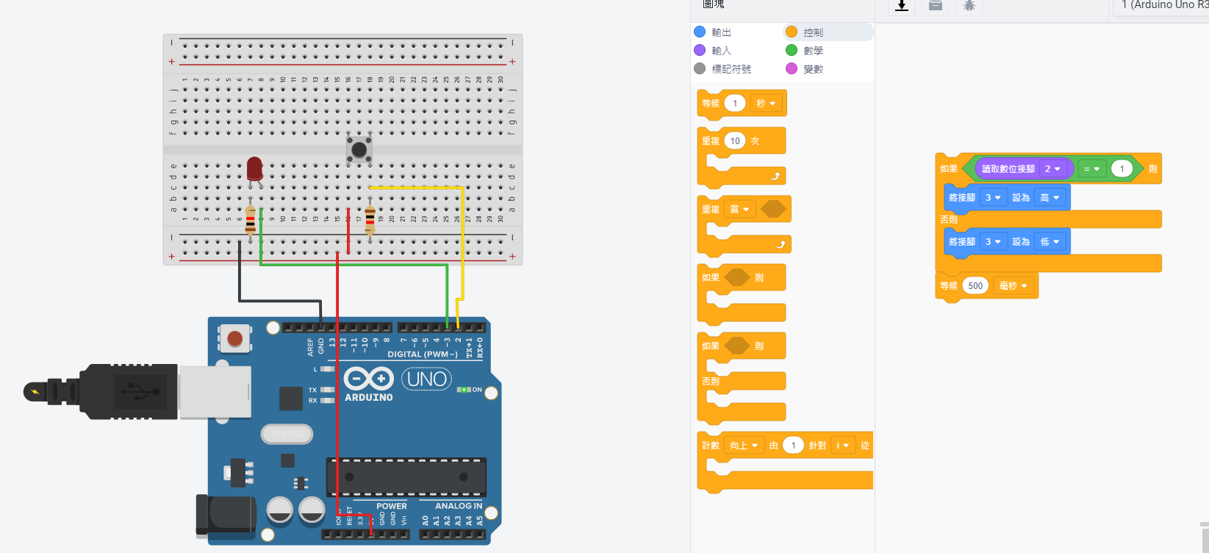Screen dimensions: 1209x553
Task: Select the red LED on breadboard
Action: pos(254,169)
